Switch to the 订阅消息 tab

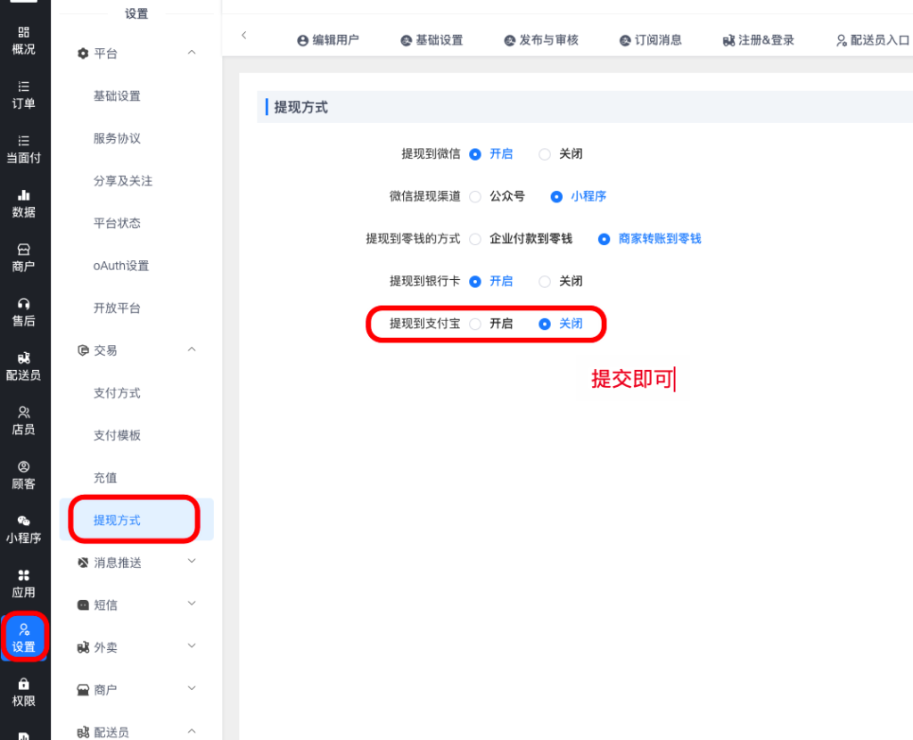(651, 40)
